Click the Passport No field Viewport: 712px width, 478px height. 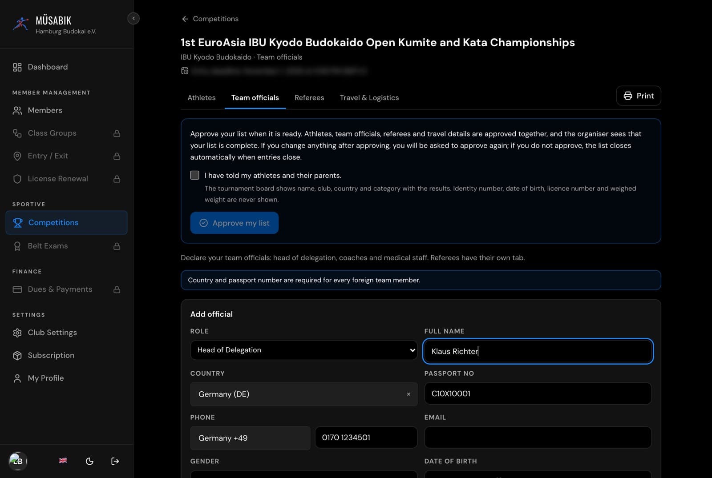point(538,394)
